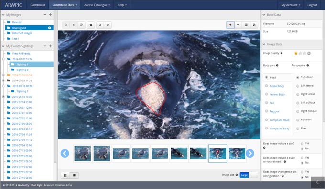Open the Access Catalogue menu

97,5
